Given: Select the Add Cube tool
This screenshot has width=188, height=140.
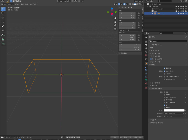Looking at the screenshot, I should (3, 44).
